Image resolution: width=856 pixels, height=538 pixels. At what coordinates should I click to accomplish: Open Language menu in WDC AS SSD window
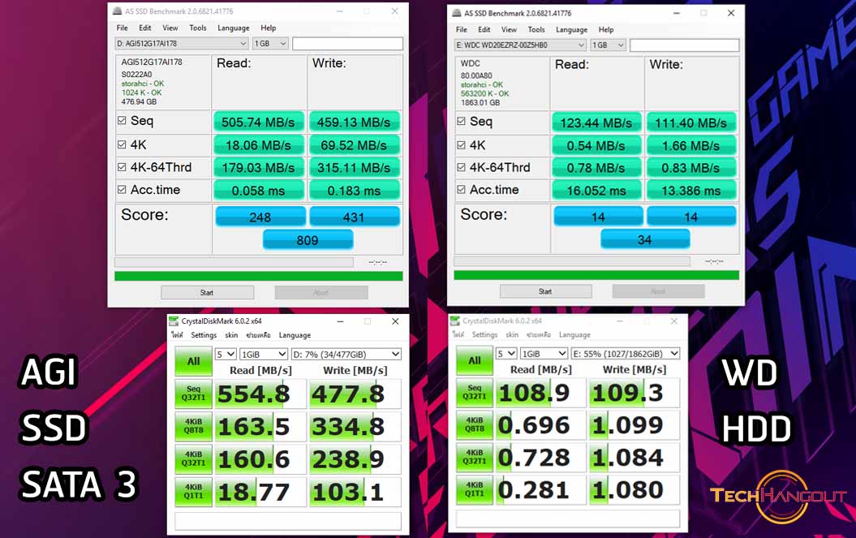571,29
